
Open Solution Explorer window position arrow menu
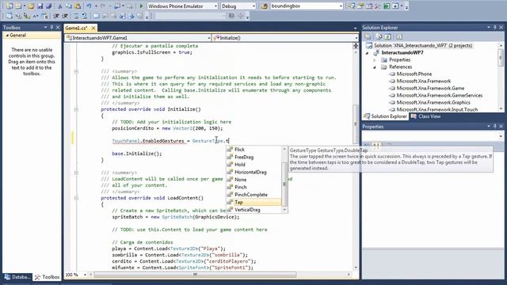(489, 28)
